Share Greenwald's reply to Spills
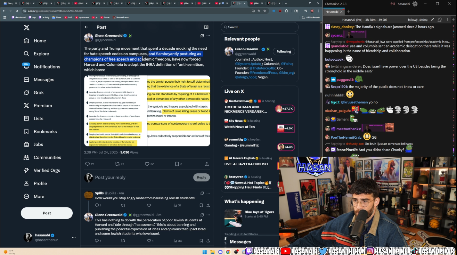This screenshot has width=457, height=255. click(x=208, y=241)
